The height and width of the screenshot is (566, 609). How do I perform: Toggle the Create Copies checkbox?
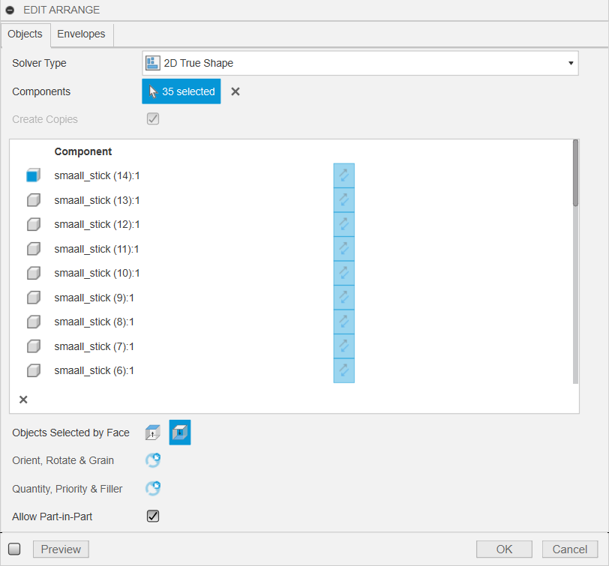153,119
